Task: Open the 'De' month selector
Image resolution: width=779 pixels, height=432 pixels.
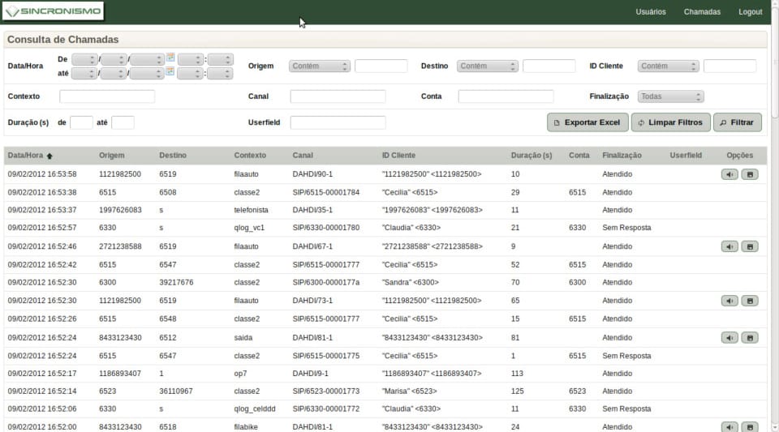Action: (114, 59)
